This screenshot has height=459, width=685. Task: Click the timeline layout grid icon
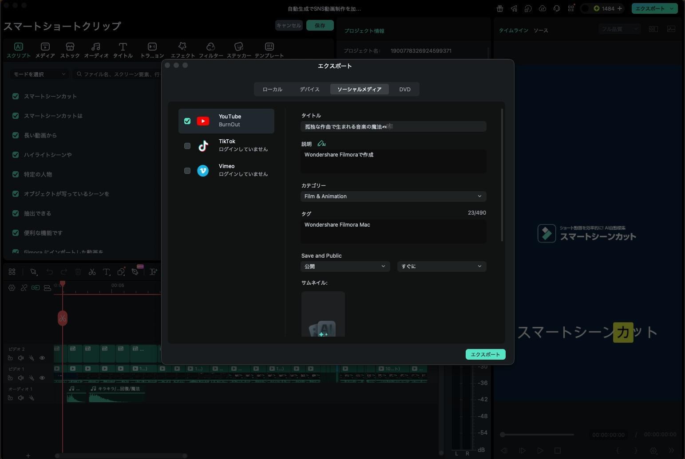(x=12, y=272)
